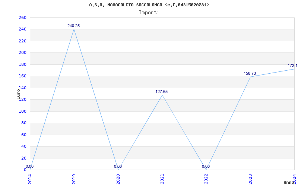Click the 2023 x-axis year label
The width and height of the screenshot is (298, 186).
click(250, 179)
